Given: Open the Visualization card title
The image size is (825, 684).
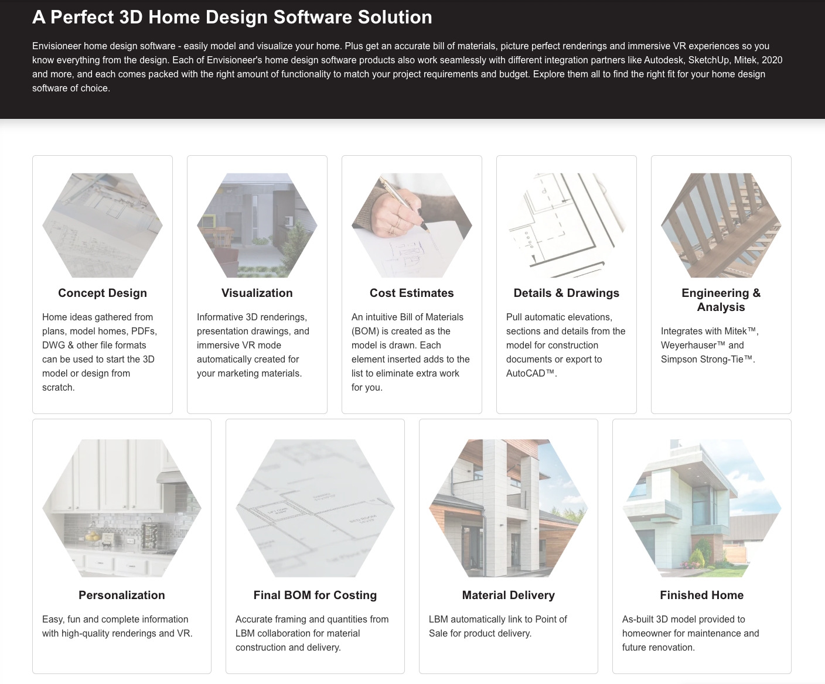Looking at the screenshot, I should (x=257, y=293).
